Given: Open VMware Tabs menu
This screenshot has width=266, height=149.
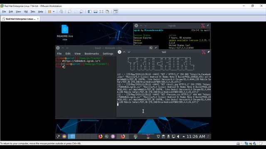Looking at the screenshot, I should click(x=33, y=12).
